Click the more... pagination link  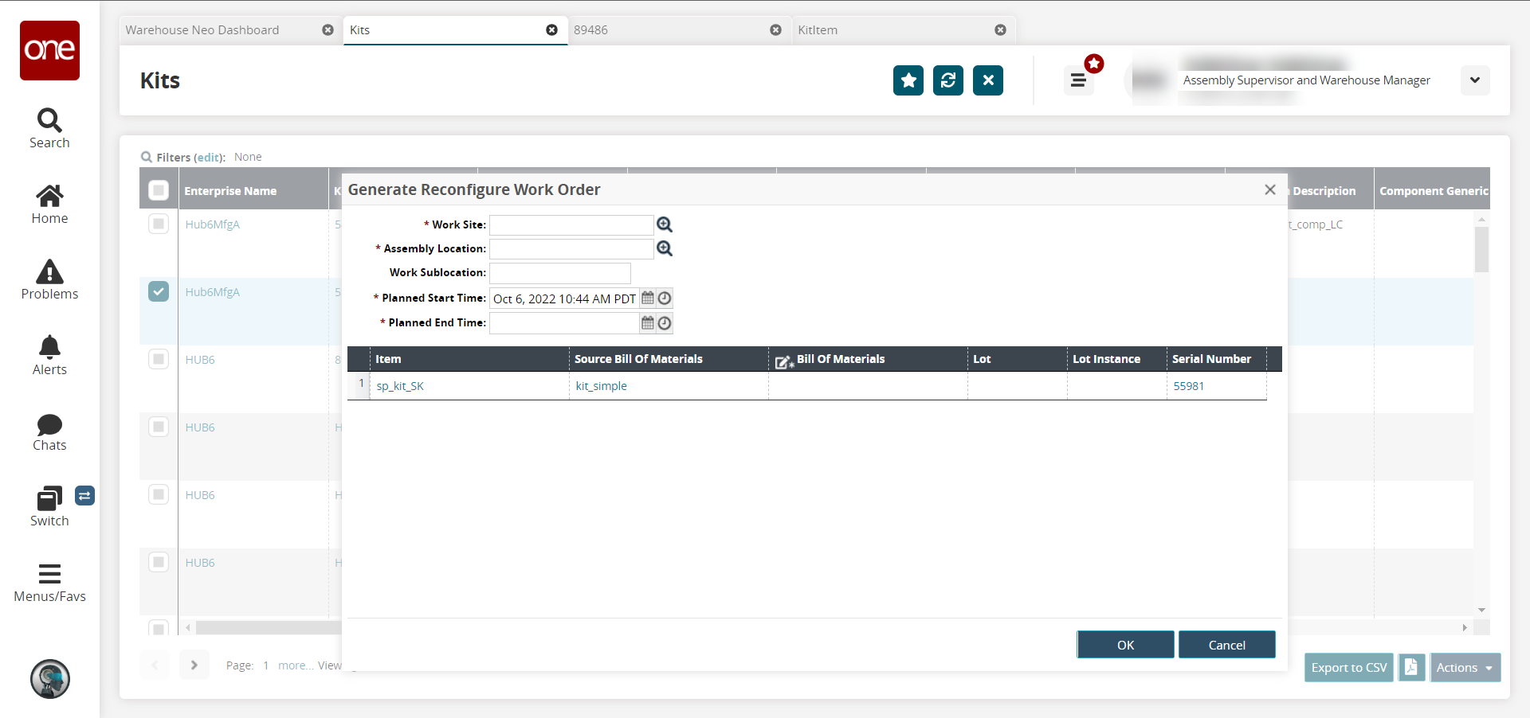296,665
